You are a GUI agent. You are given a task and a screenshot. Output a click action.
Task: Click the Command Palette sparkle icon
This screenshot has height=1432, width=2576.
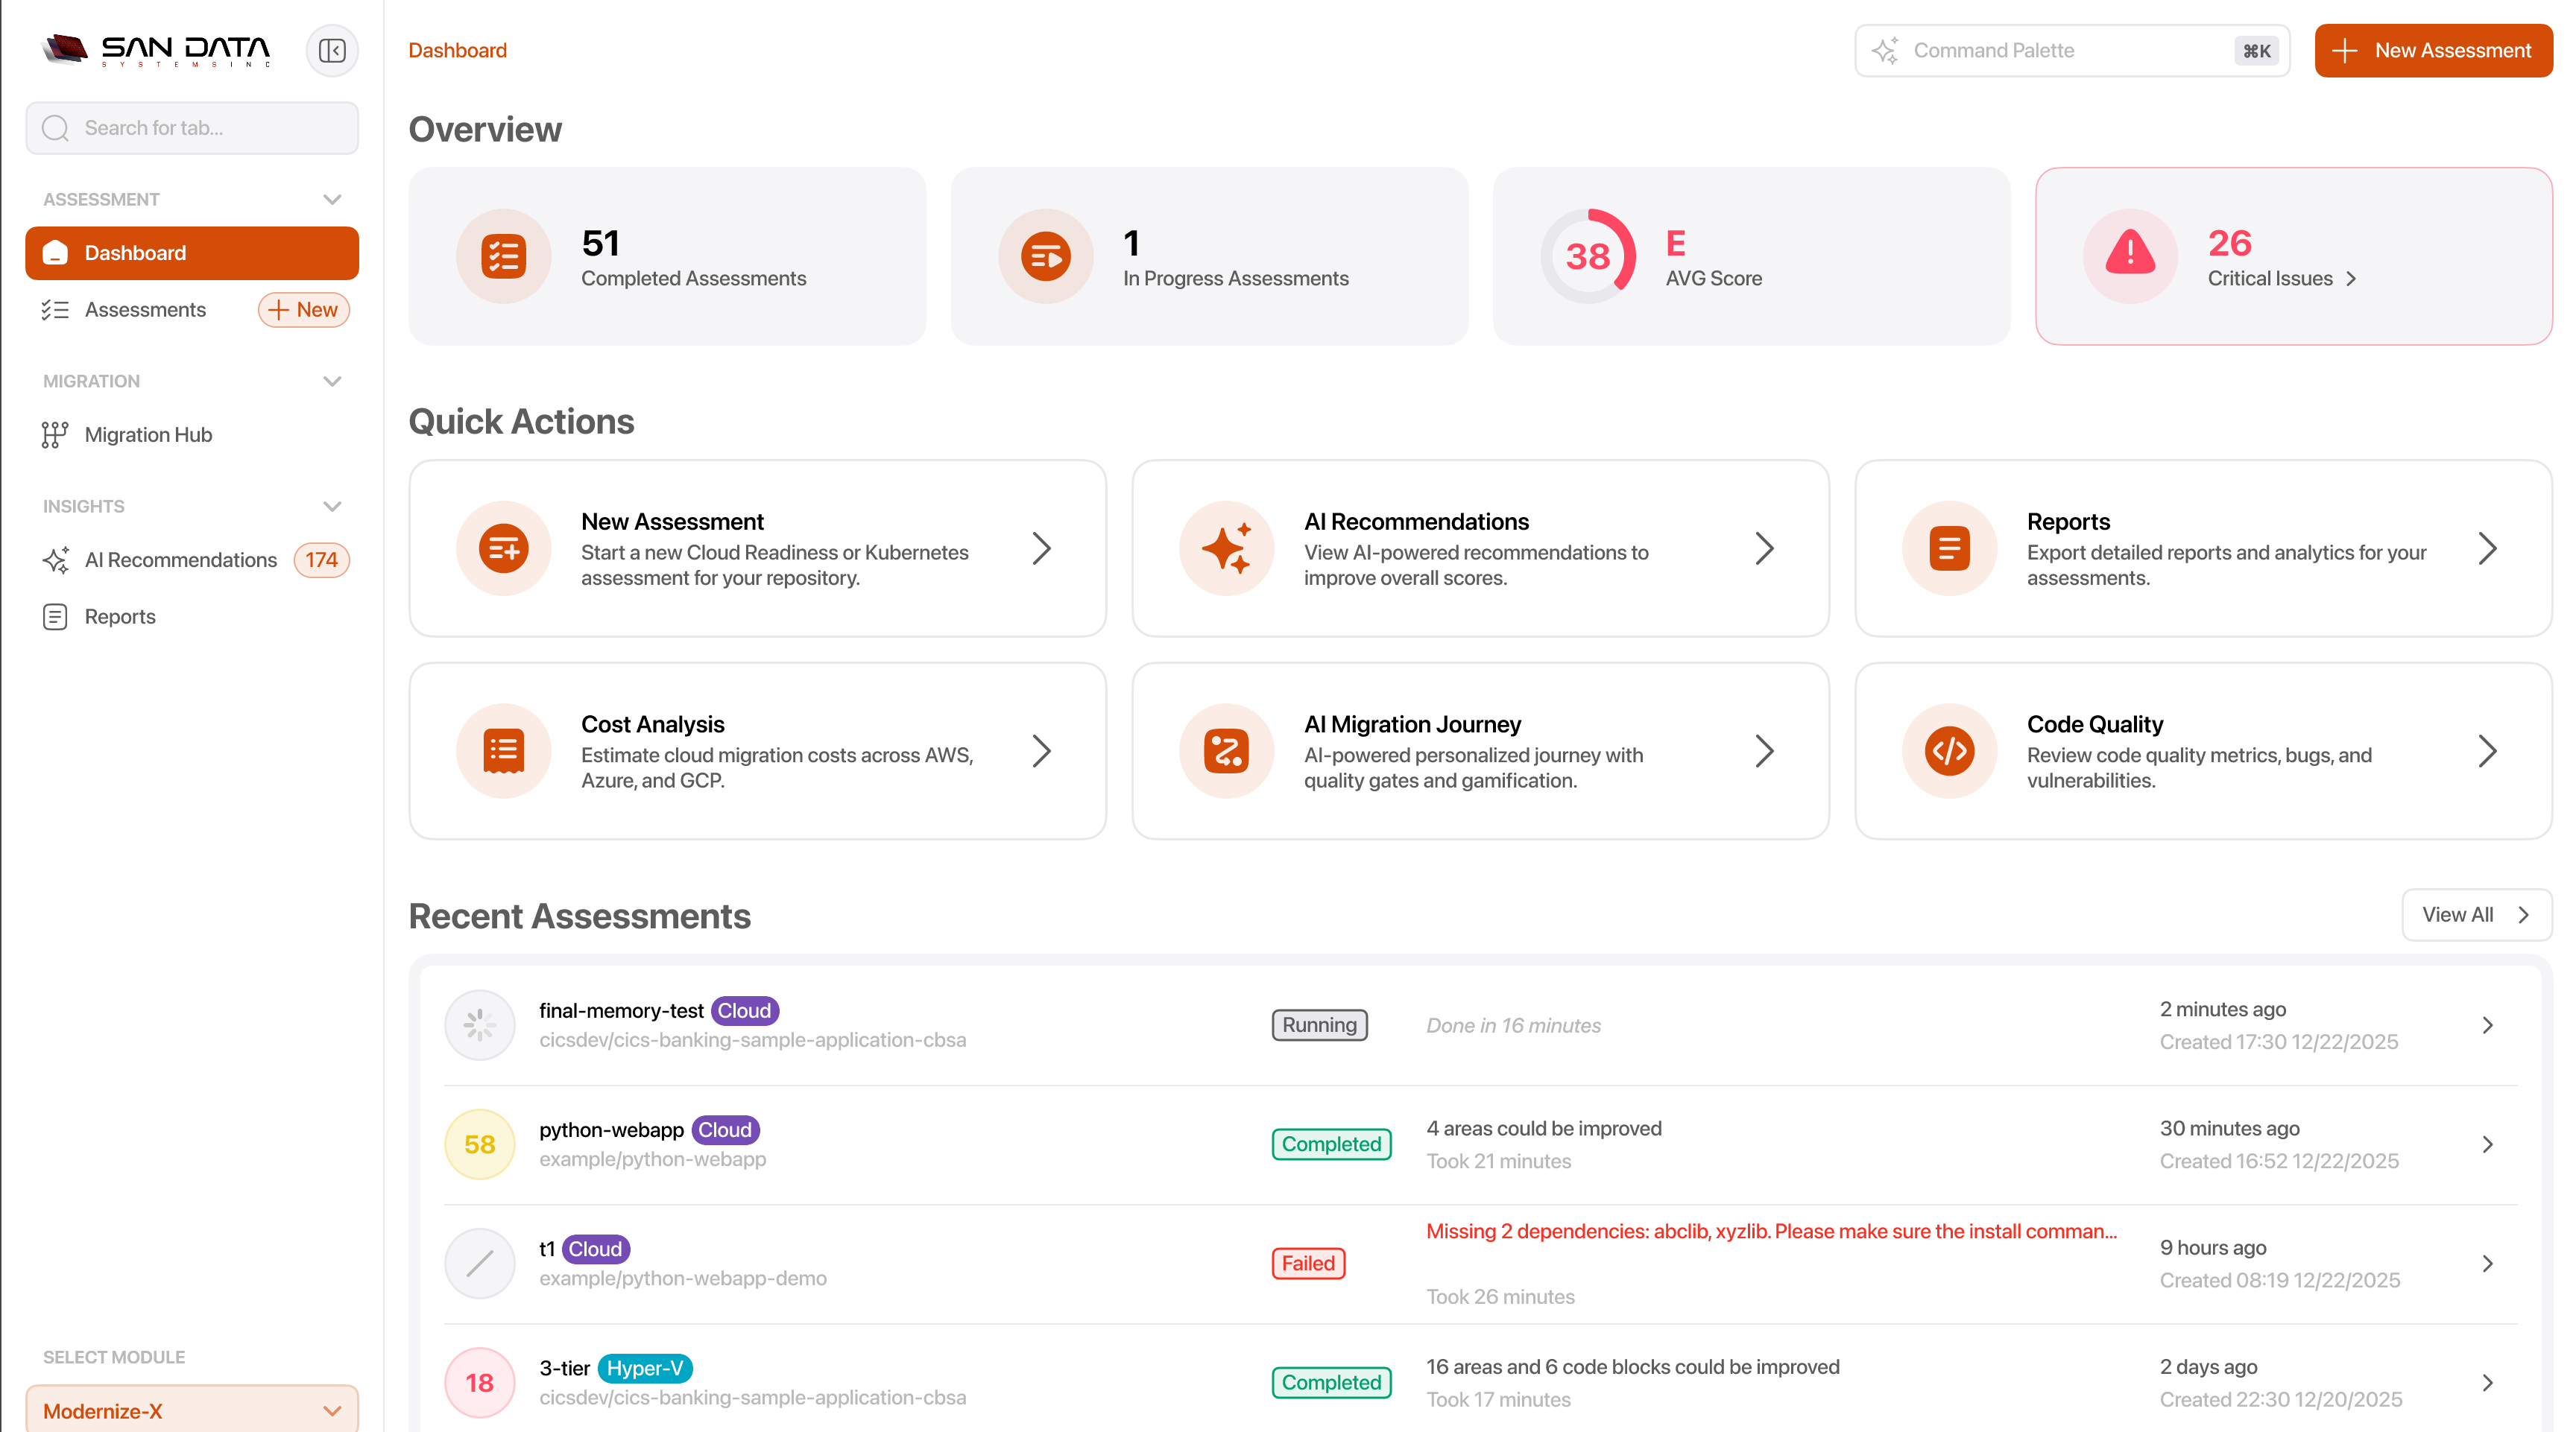[x=1886, y=50]
